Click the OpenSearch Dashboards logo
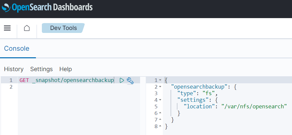Viewport: 292px width, 135px height. [x=47, y=8]
